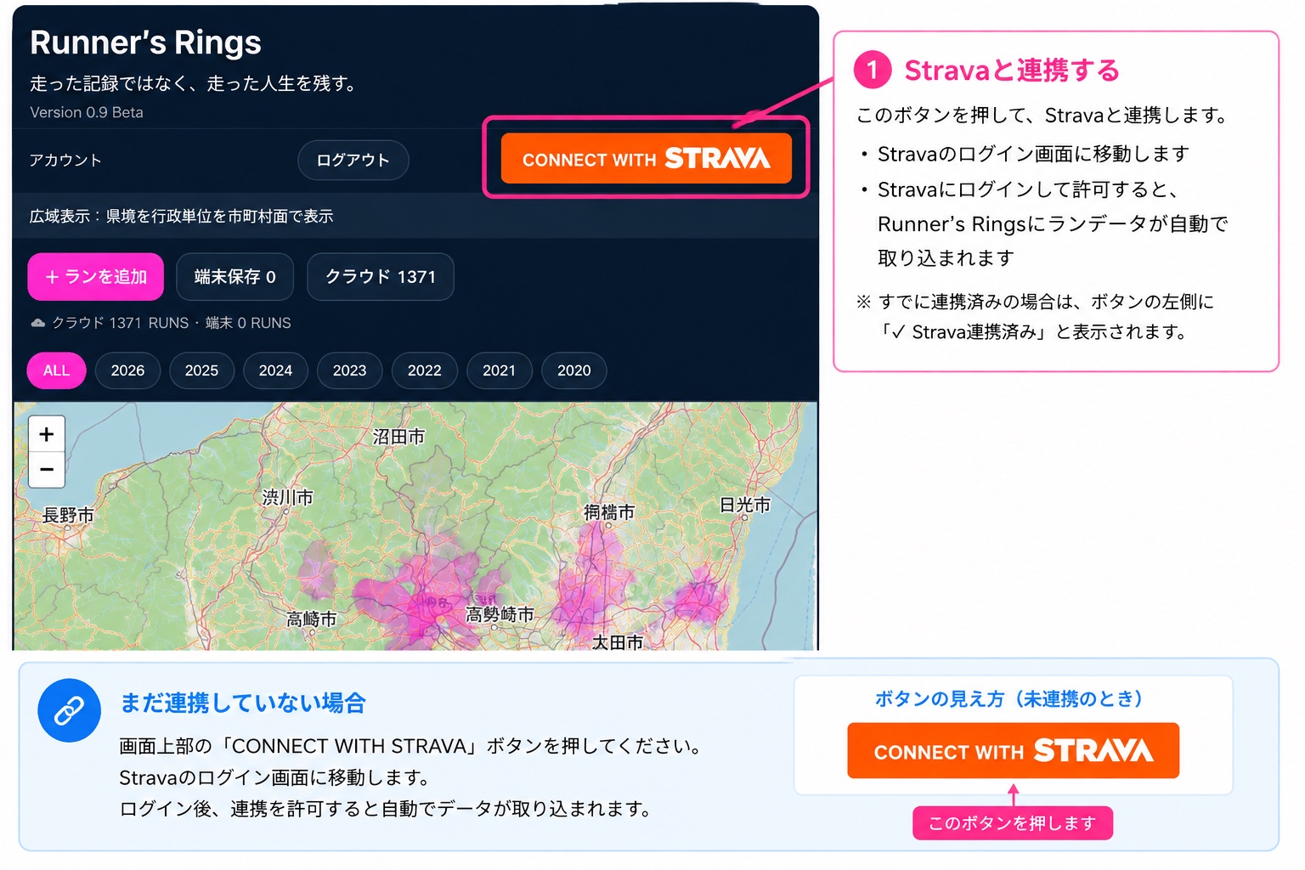This screenshot has width=1305, height=870.
Task: Click the Runner's Rings app title
Action: click(x=145, y=42)
